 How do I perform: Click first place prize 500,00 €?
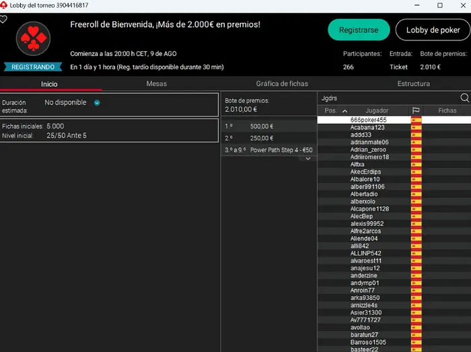262,127
